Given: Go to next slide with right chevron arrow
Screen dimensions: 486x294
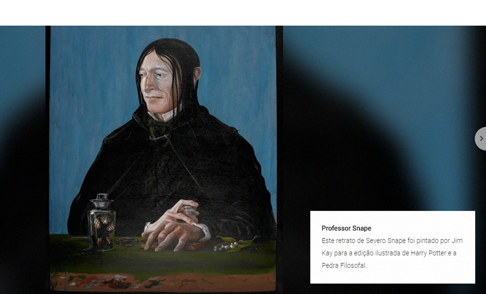Looking at the screenshot, I should pyautogui.click(x=481, y=139).
